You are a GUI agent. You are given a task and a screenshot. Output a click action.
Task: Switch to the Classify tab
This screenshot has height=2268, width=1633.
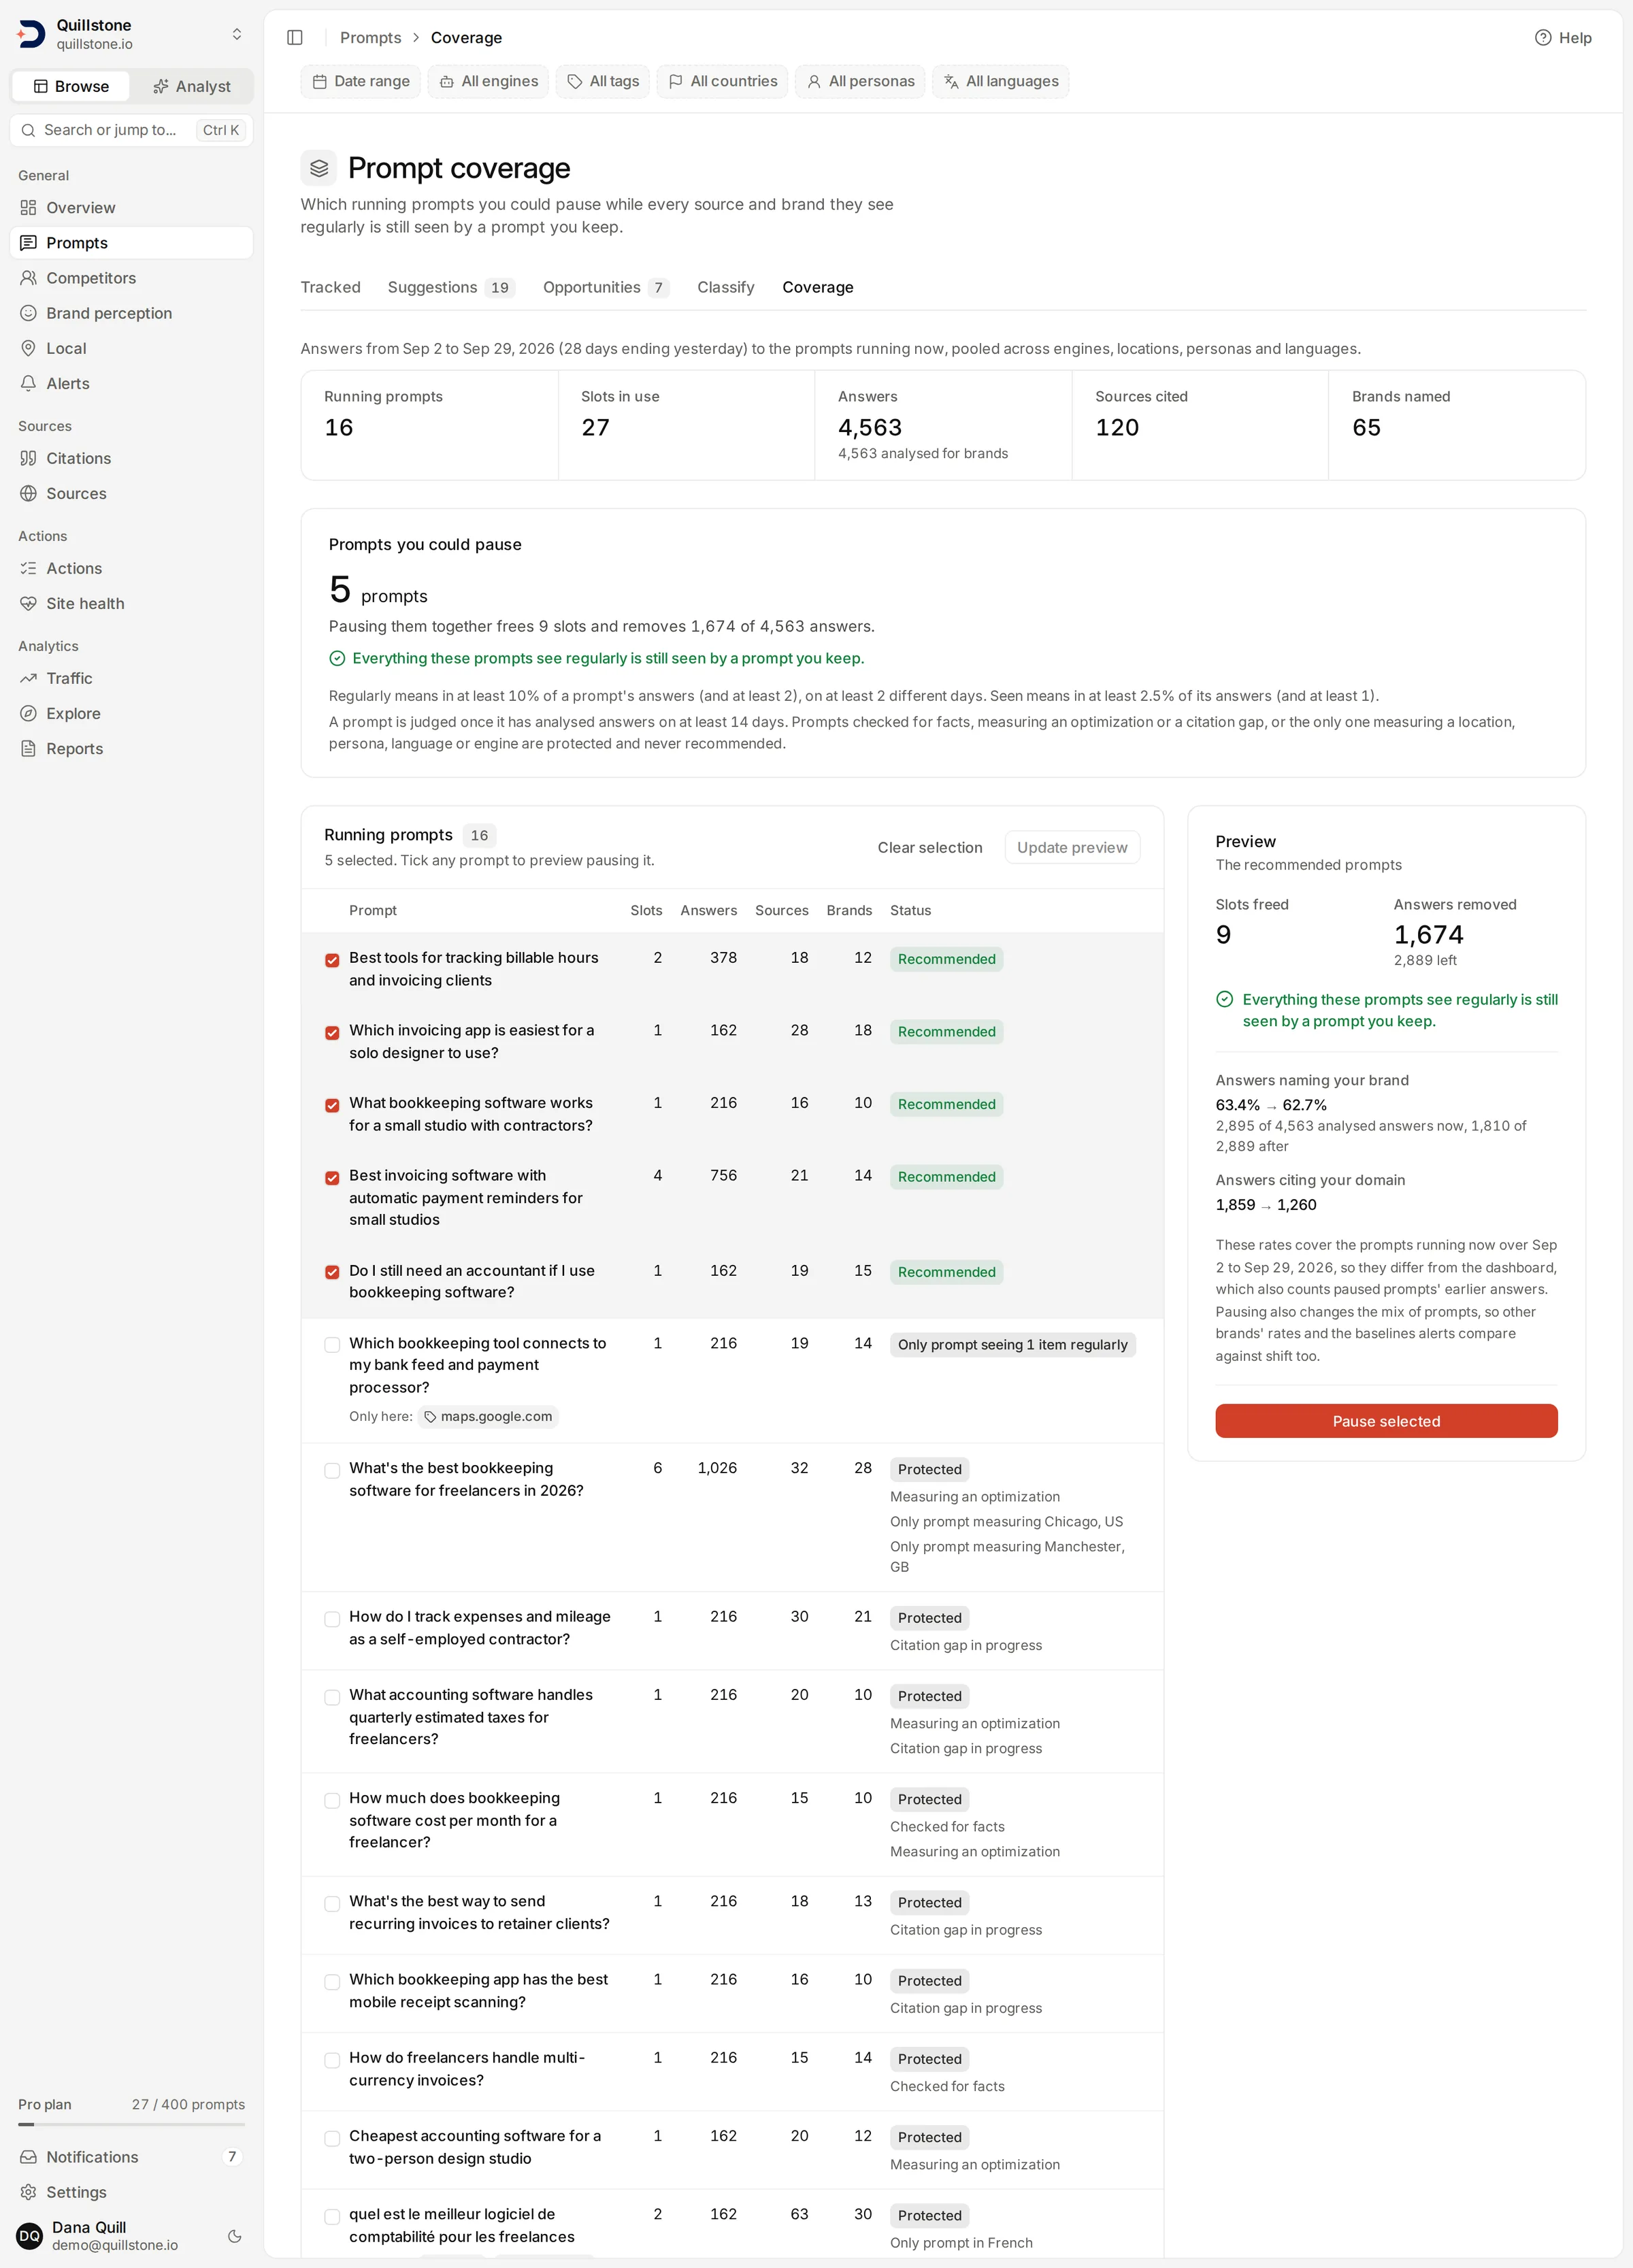click(726, 287)
